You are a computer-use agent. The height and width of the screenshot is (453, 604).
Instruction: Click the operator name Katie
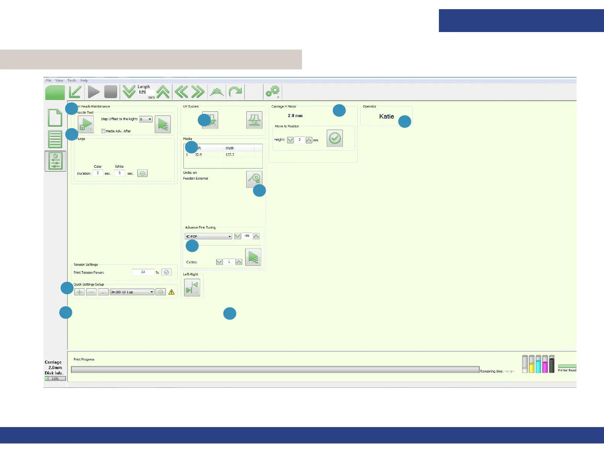(387, 117)
